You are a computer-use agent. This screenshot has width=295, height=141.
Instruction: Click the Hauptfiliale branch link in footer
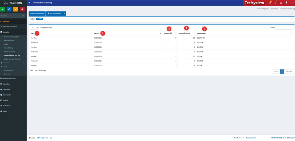(x=43, y=138)
